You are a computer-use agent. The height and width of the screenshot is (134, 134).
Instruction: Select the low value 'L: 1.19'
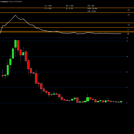pos(69,9)
